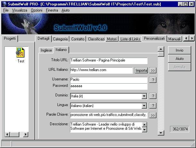Image resolution: width=196 pixels, height=148 pixels.
Task: Click the SubmitWolf v4.0 banner title
Action: (80, 28)
